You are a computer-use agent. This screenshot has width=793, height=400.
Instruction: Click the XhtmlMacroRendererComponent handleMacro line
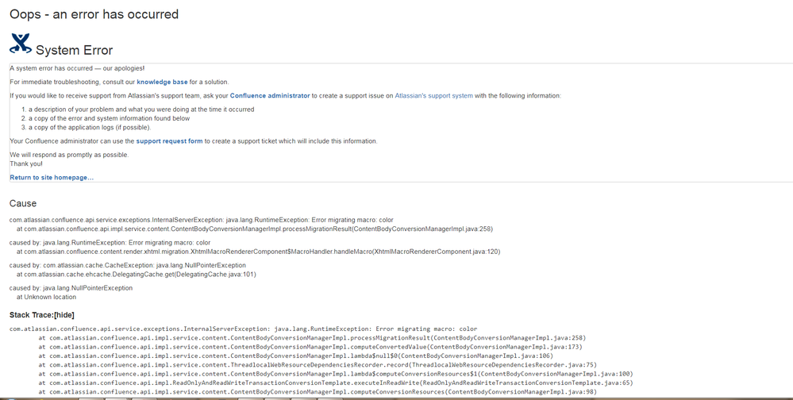259,252
